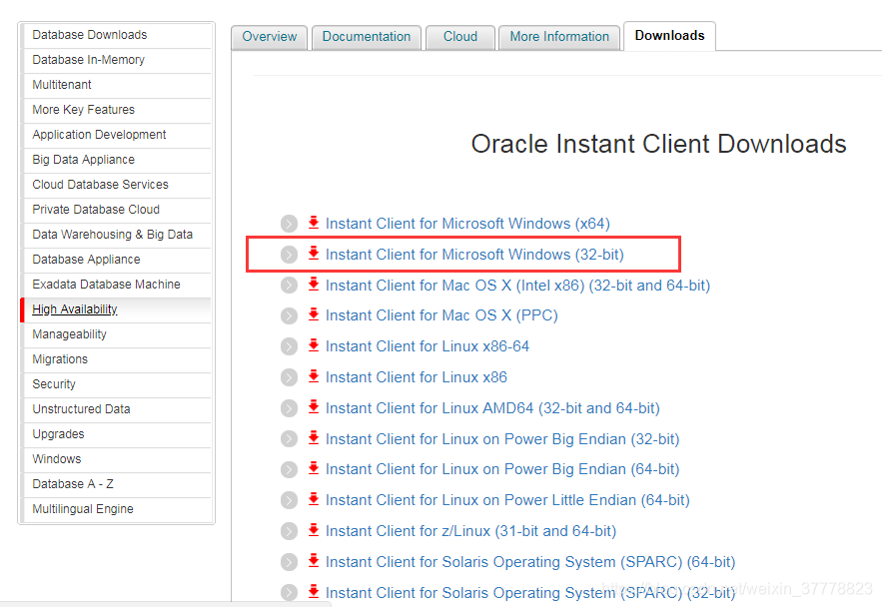The width and height of the screenshot is (882, 607).
Task: Open Linux on Power Little Endian (64-bit) link
Action: [507, 501]
